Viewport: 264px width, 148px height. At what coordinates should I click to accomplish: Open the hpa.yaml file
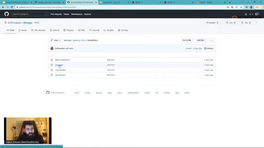tap(59, 65)
